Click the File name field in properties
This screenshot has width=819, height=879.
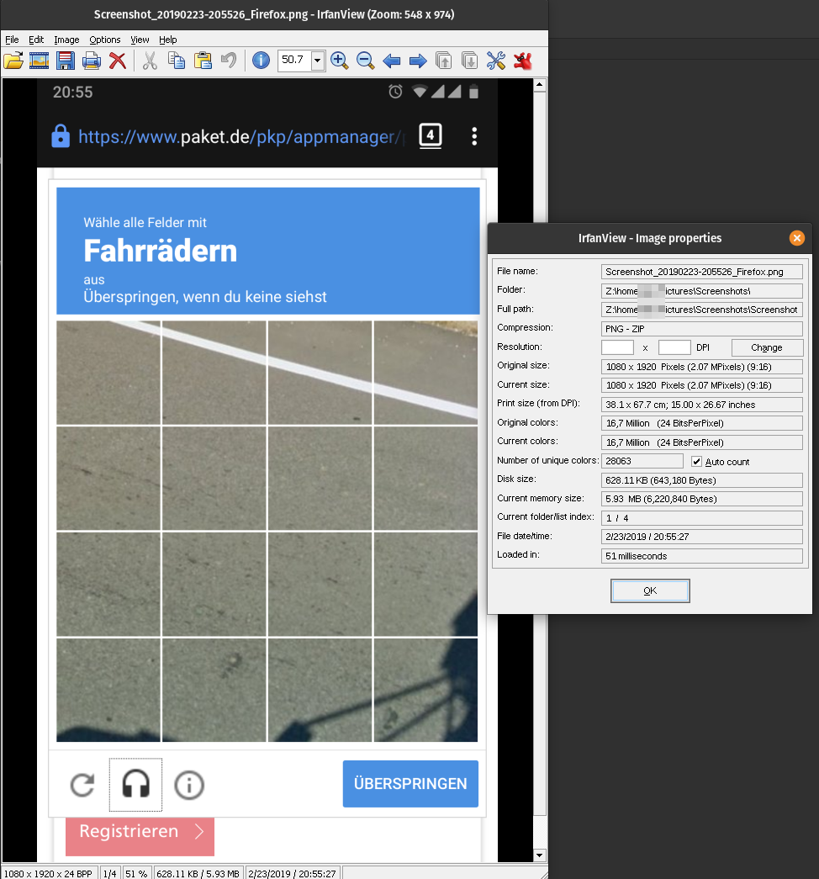702,272
